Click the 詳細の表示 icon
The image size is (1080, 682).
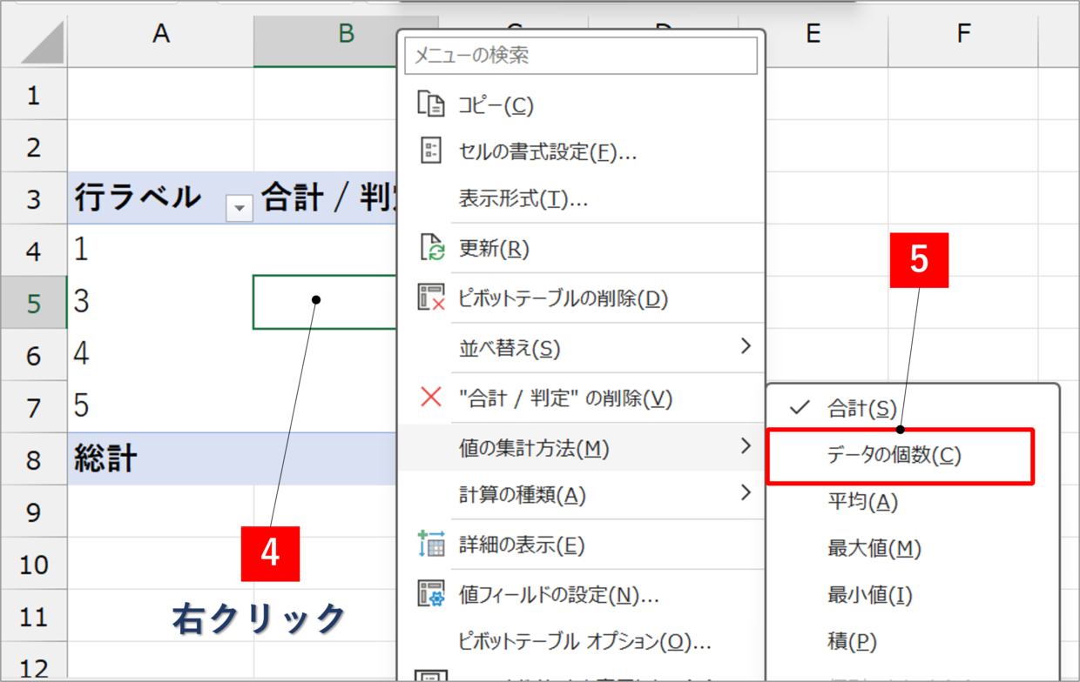pos(431,543)
